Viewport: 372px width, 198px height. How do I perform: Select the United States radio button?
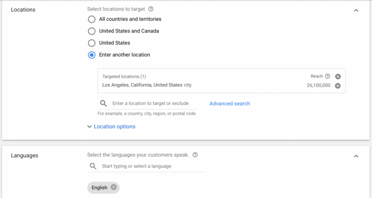click(92, 43)
